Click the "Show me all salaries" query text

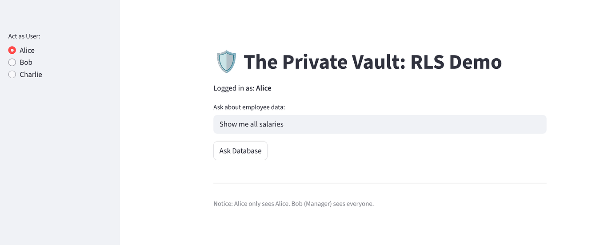click(252, 124)
